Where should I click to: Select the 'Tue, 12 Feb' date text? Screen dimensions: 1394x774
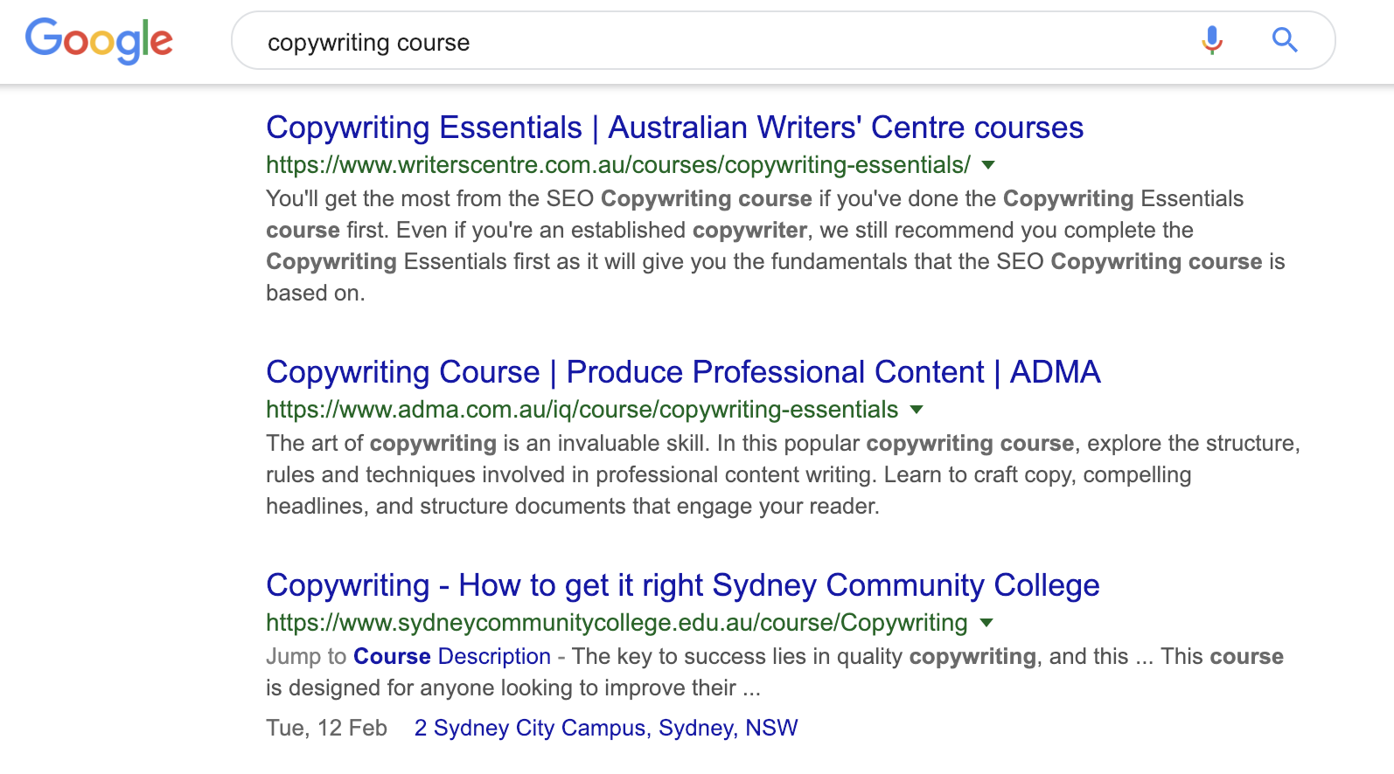click(326, 728)
